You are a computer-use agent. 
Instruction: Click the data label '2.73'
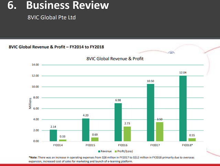[127, 123]
